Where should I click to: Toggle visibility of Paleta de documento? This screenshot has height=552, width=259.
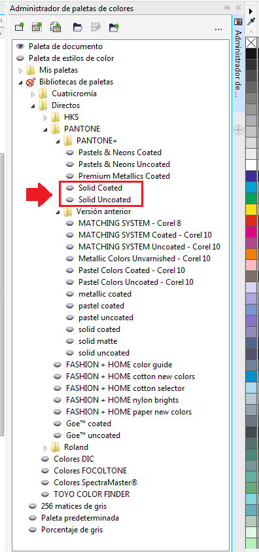(x=21, y=46)
